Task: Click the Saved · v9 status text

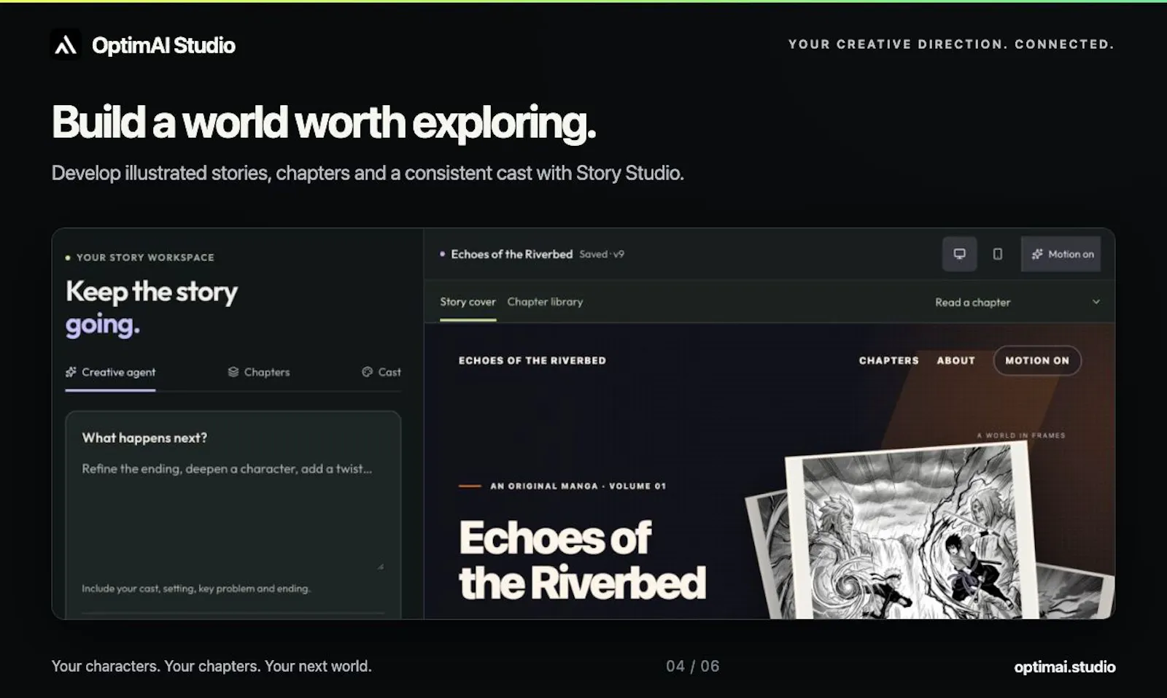Action: pos(602,254)
